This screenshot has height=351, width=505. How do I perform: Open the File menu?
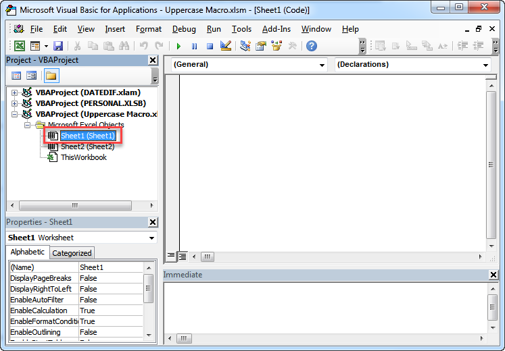point(37,29)
